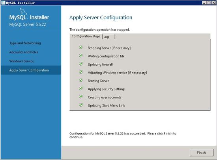Click 'Updating firewall' step text
The image size is (217, 160).
pos(100,64)
